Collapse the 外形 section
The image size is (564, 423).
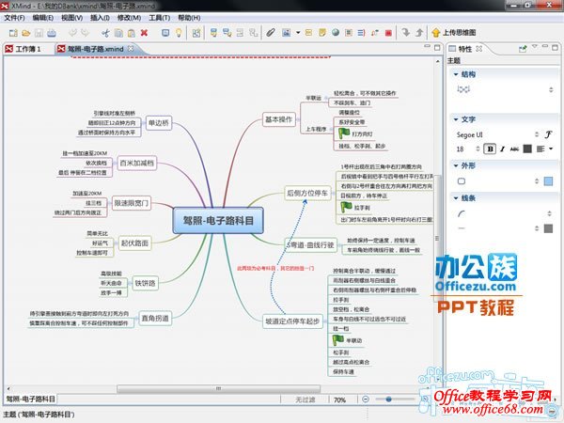[x=456, y=165]
